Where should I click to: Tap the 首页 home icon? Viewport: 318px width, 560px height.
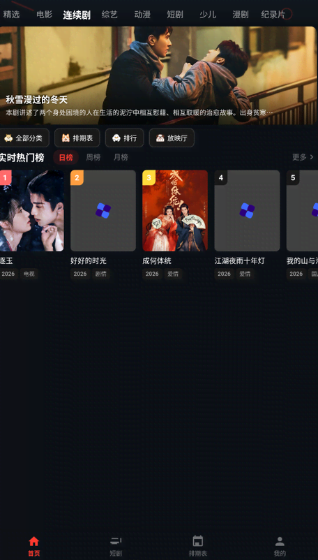pos(34,541)
